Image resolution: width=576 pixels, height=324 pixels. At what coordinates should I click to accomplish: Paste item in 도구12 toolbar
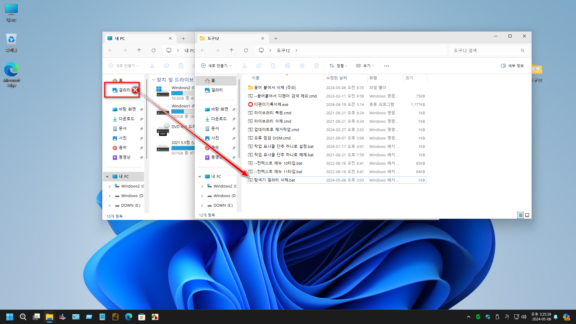coord(273,66)
